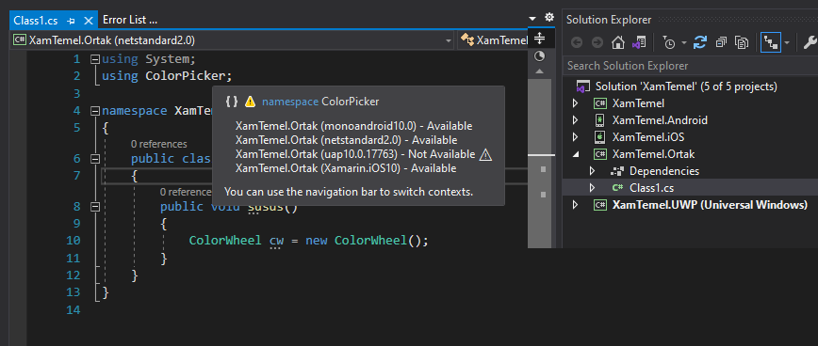Viewport: 818px width, 346px height.
Task: Collapse all items in Solution Explorer
Action: click(721, 42)
